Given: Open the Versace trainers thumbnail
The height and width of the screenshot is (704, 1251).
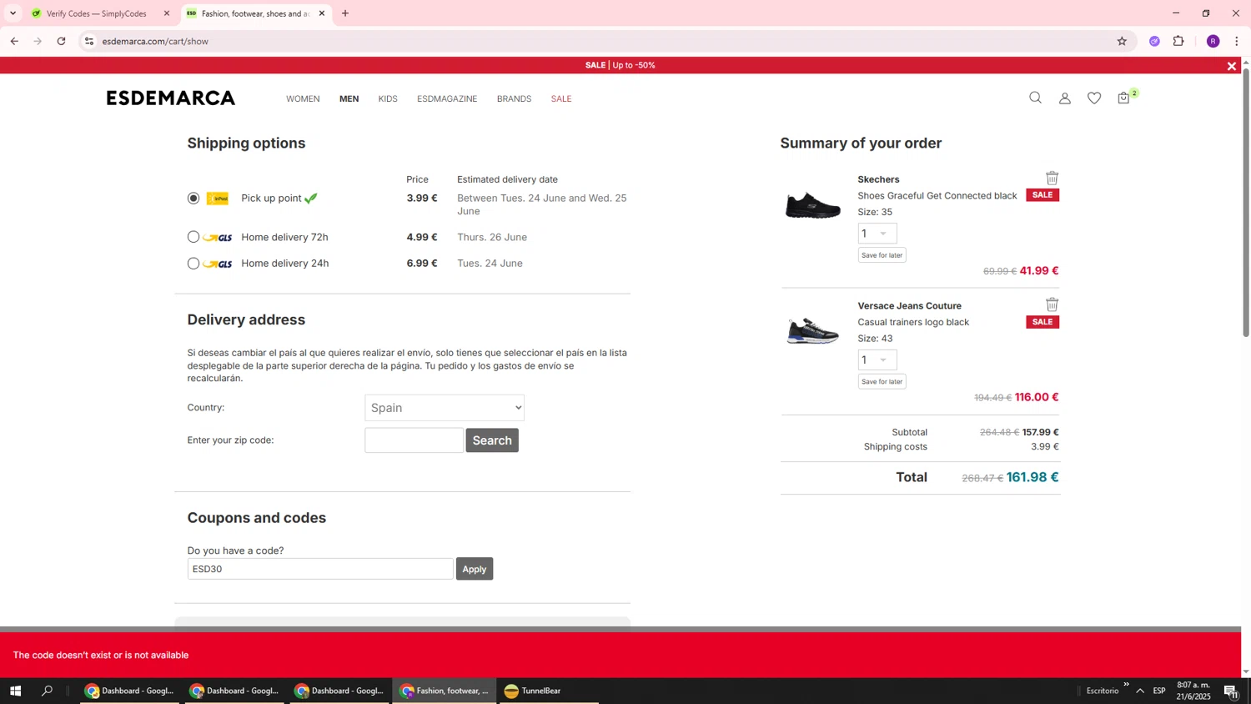Looking at the screenshot, I should point(813,331).
